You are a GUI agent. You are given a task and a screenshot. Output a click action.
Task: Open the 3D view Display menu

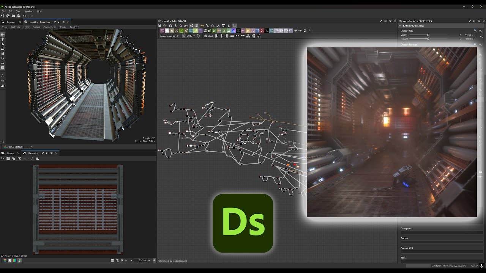point(63,27)
